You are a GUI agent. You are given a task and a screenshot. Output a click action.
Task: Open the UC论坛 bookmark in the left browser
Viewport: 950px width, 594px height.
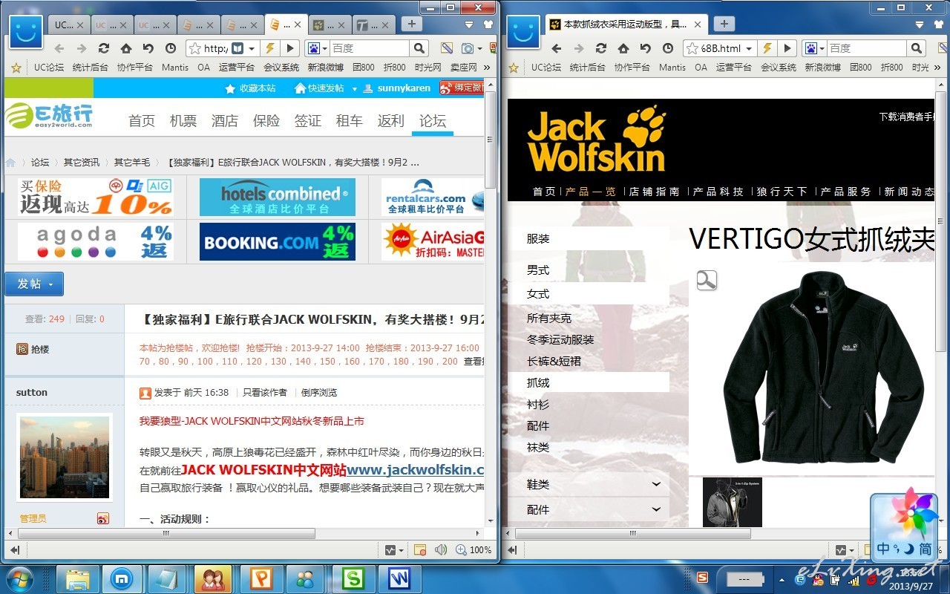pos(49,67)
